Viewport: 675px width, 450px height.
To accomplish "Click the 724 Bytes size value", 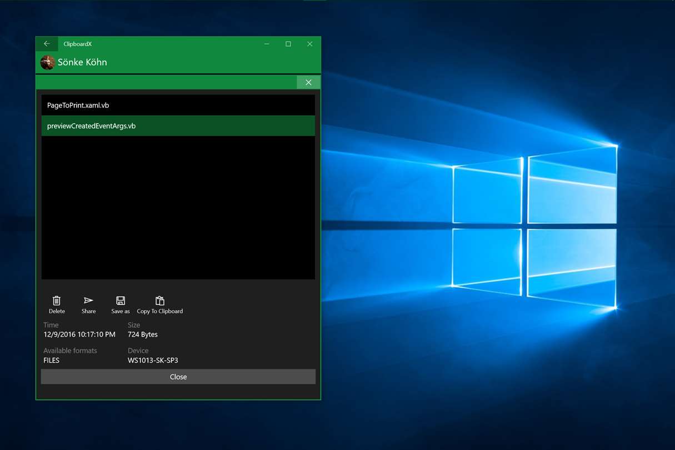I will click(x=143, y=334).
